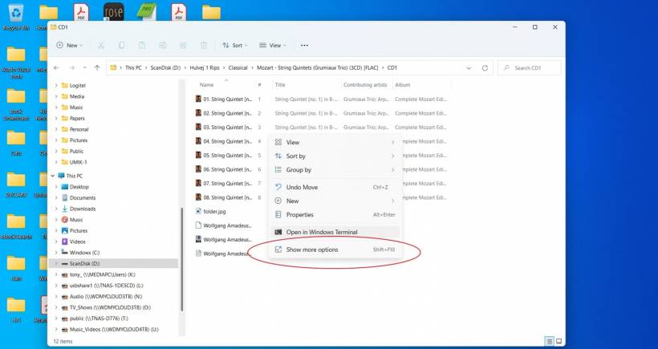Choose Open in Windows Terminal

335,232
